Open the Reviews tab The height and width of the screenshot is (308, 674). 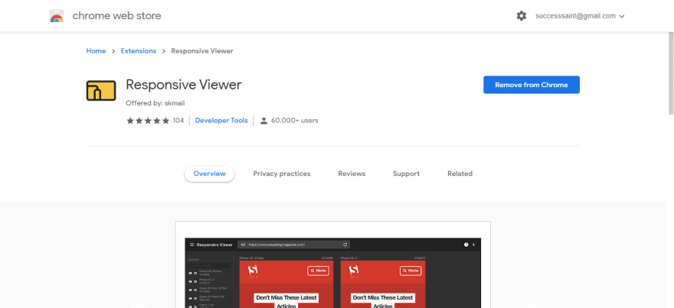352,173
